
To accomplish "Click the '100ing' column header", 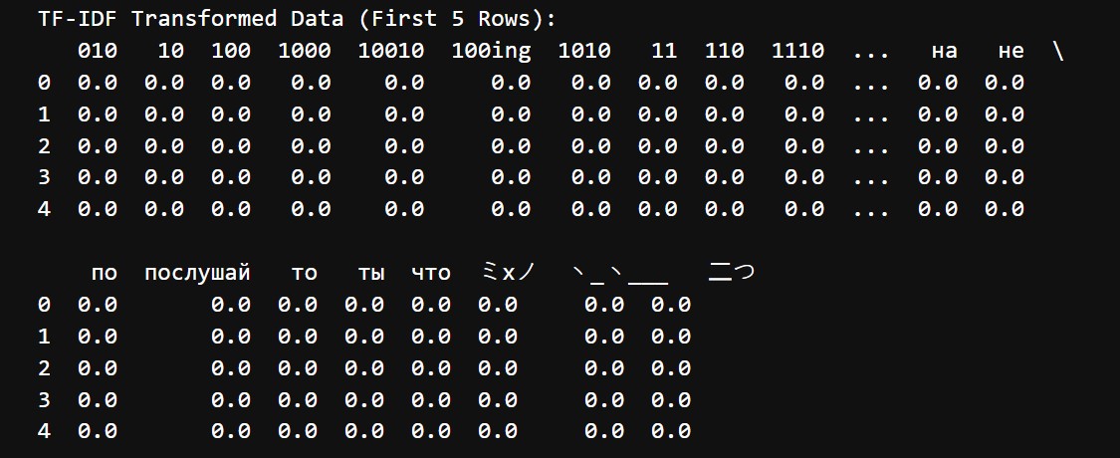I will pos(491,52).
